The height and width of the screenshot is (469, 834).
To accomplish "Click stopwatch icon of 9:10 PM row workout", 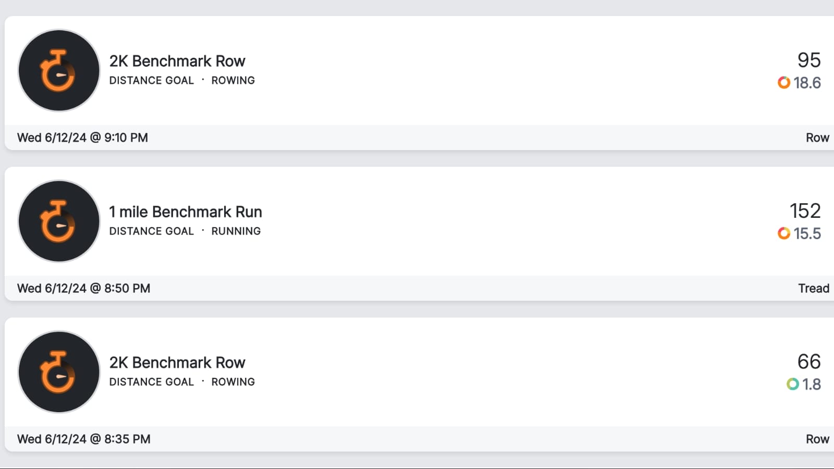I will (x=59, y=70).
